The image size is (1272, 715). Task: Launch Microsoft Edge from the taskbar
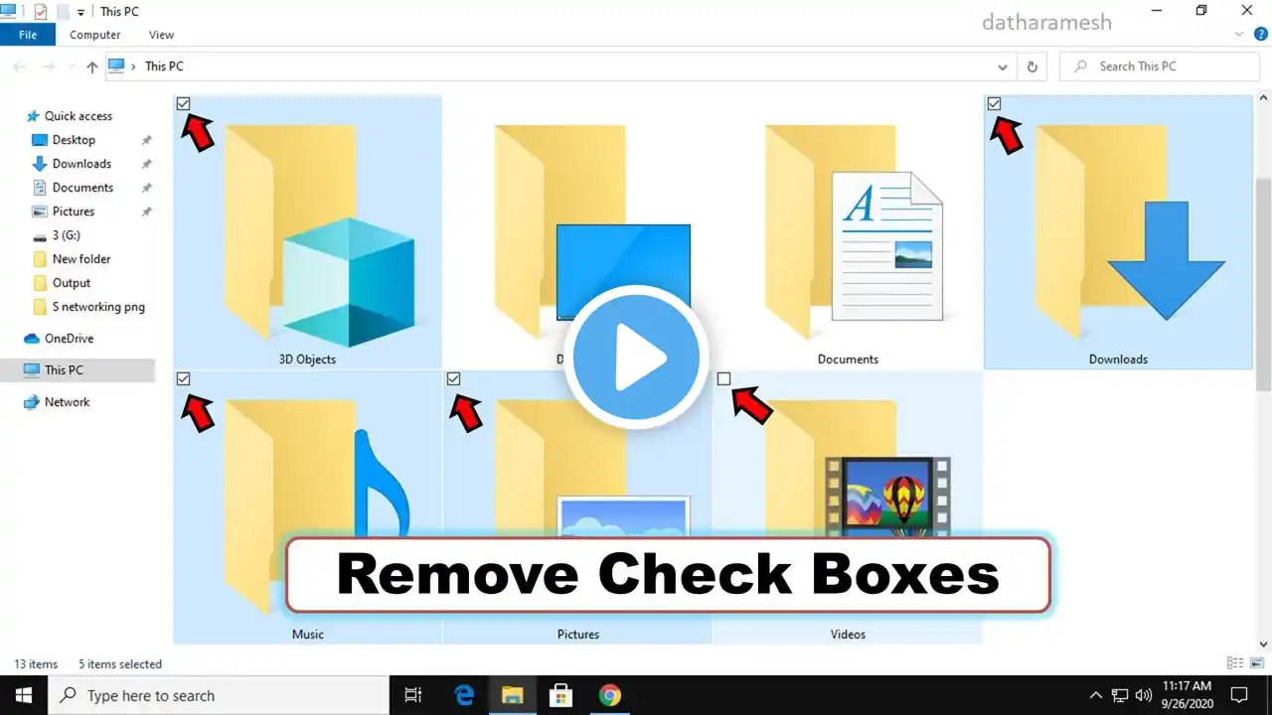pyautogui.click(x=464, y=695)
